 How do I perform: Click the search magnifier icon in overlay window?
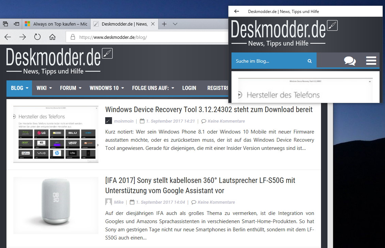pyautogui.click(x=310, y=61)
